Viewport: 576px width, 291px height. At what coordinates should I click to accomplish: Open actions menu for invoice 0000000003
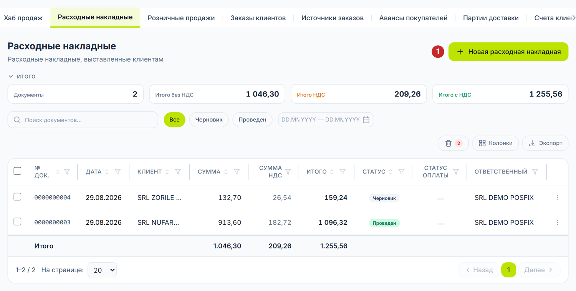(x=558, y=222)
